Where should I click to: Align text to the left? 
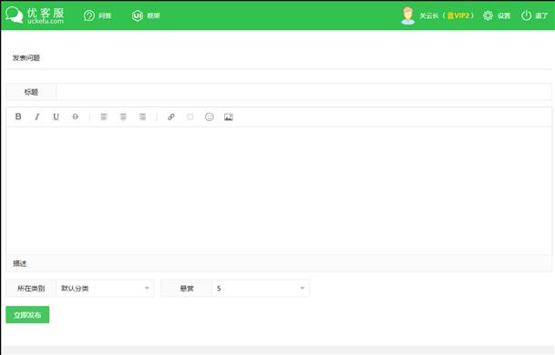pos(104,117)
